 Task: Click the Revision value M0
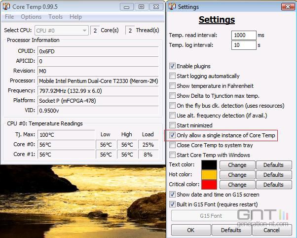click(x=98, y=71)
